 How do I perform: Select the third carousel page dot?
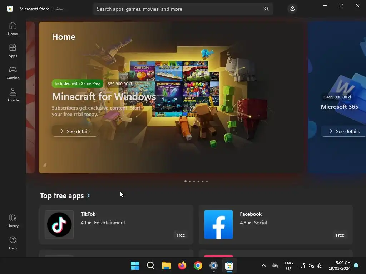194,181
